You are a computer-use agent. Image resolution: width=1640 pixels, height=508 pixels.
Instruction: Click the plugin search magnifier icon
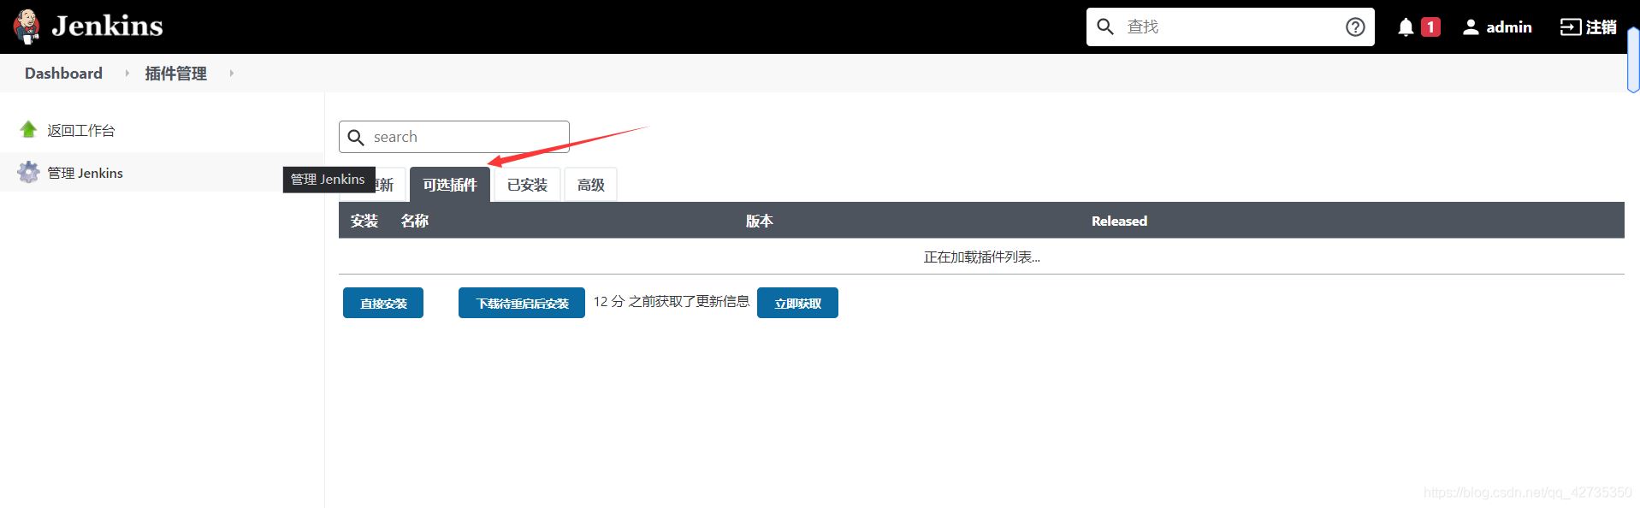pos(356,137)
